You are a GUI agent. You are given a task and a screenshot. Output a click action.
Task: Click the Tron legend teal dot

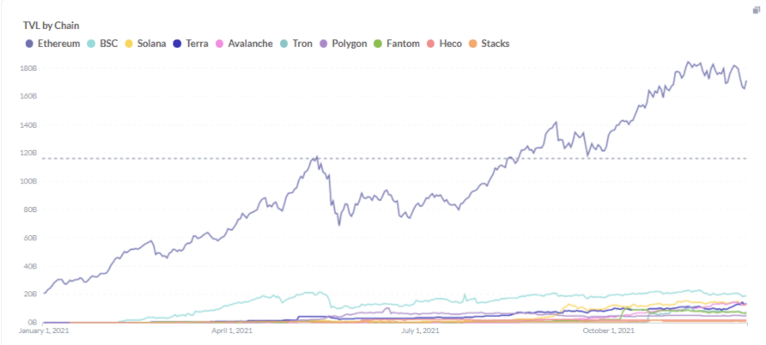tap(285, 43)
